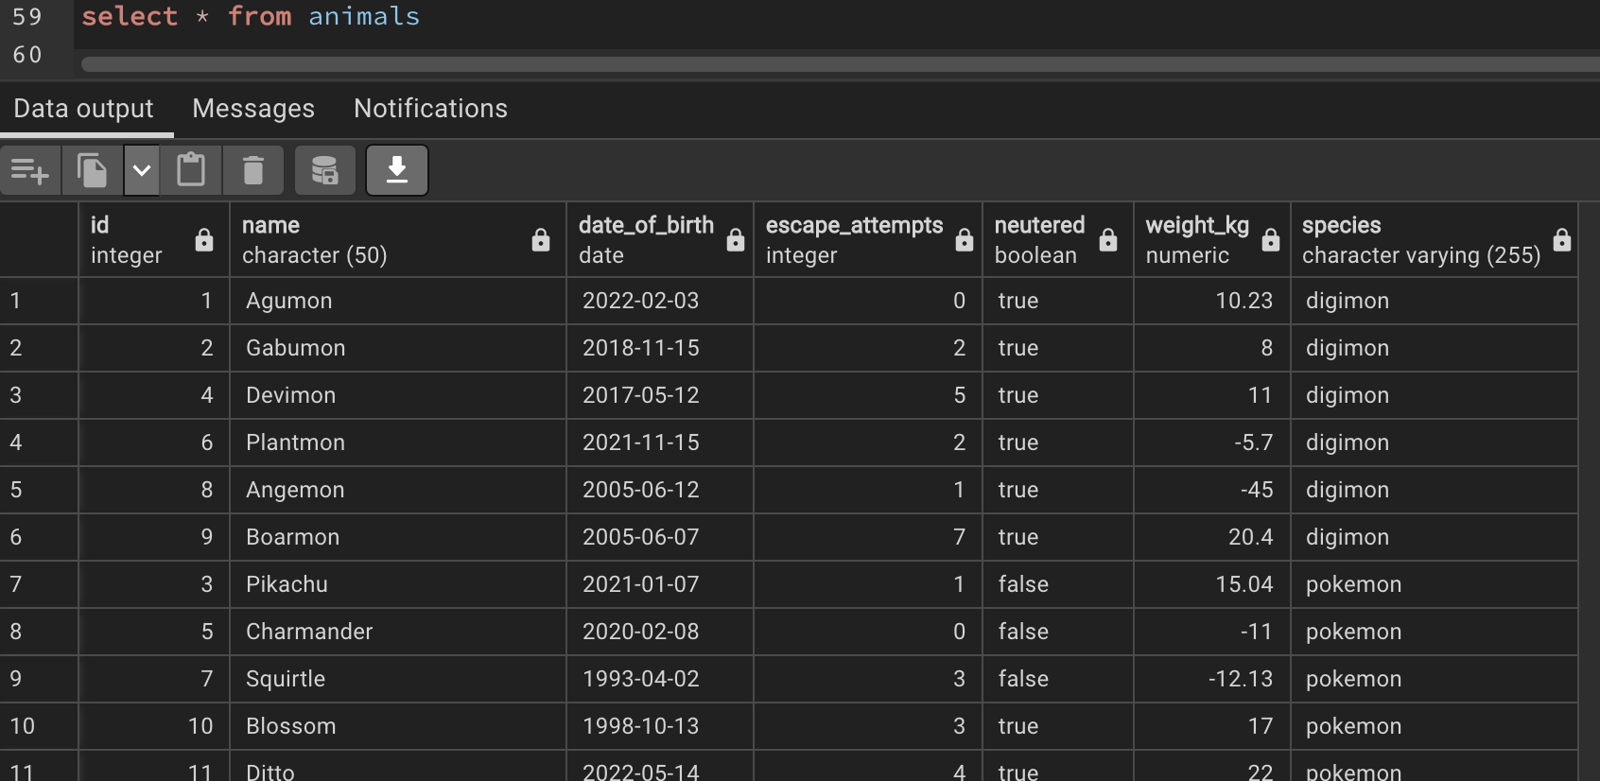Image resolution: width=1600 pixels, height=781 pixels.
Task: Click the date cell 1998-10-13
Action: [660, 726]
